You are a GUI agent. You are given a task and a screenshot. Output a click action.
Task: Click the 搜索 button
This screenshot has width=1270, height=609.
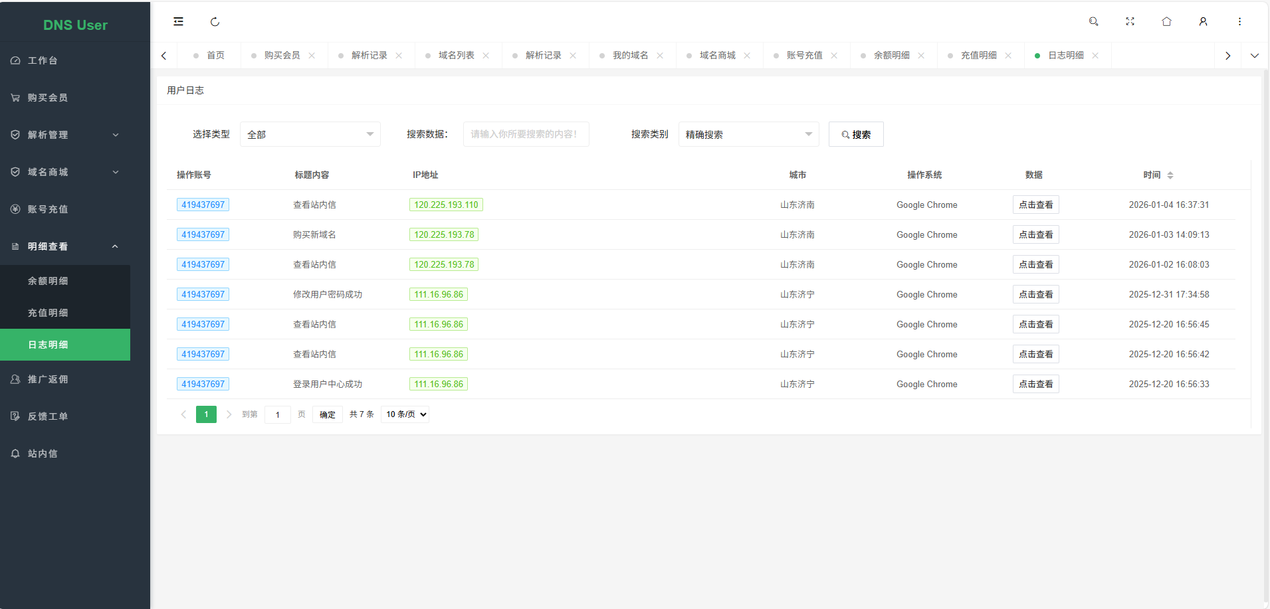click(856, 134)
